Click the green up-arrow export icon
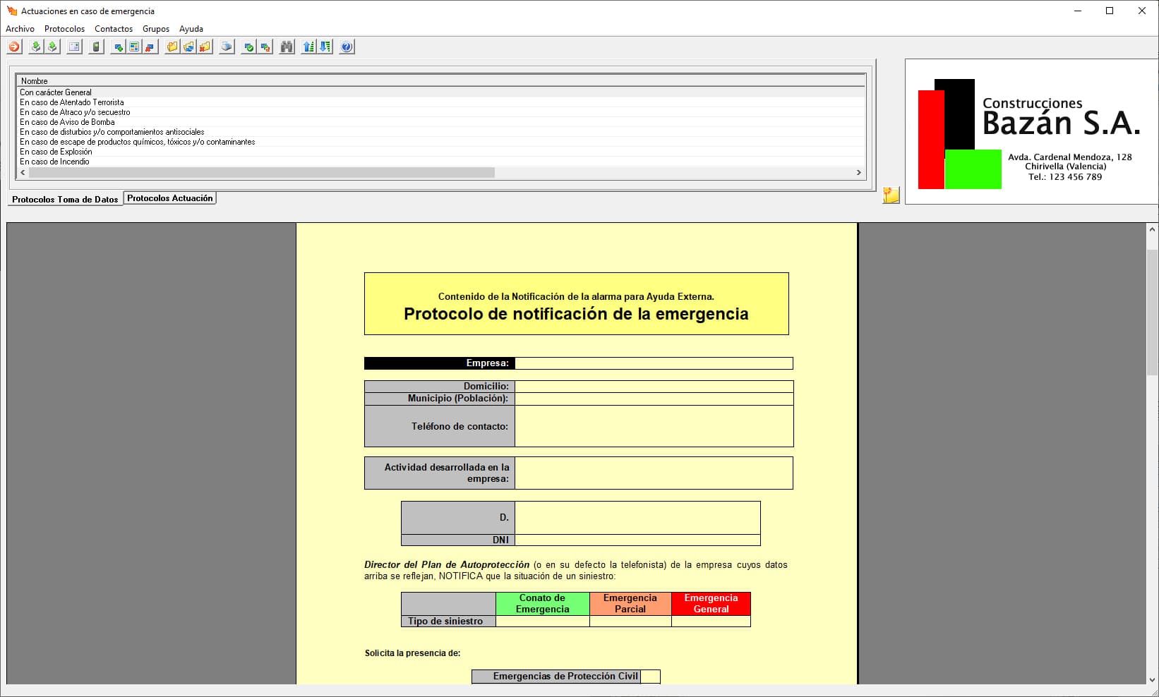Image resolution: width=1159 pixels, height=697 pixels. (x=52, y=47)
